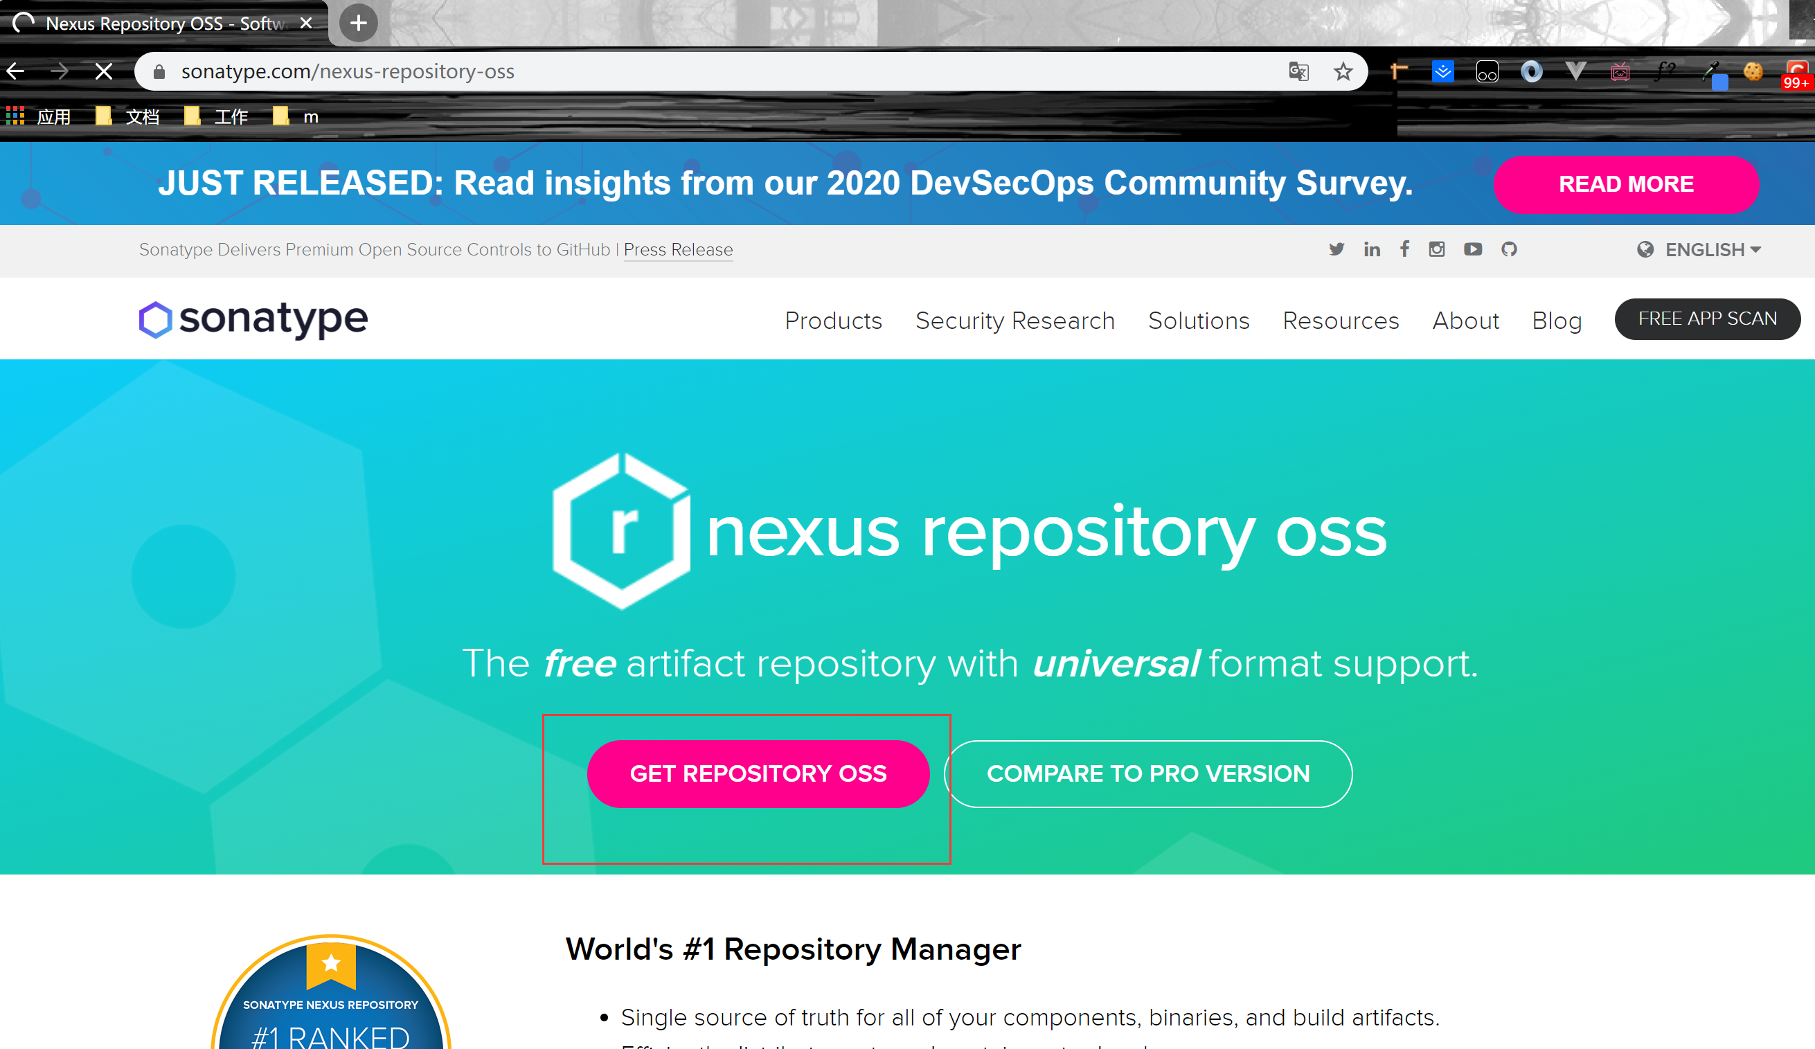
Task: Open the Tampermonkey extension icon
Action: [1487, 71]
